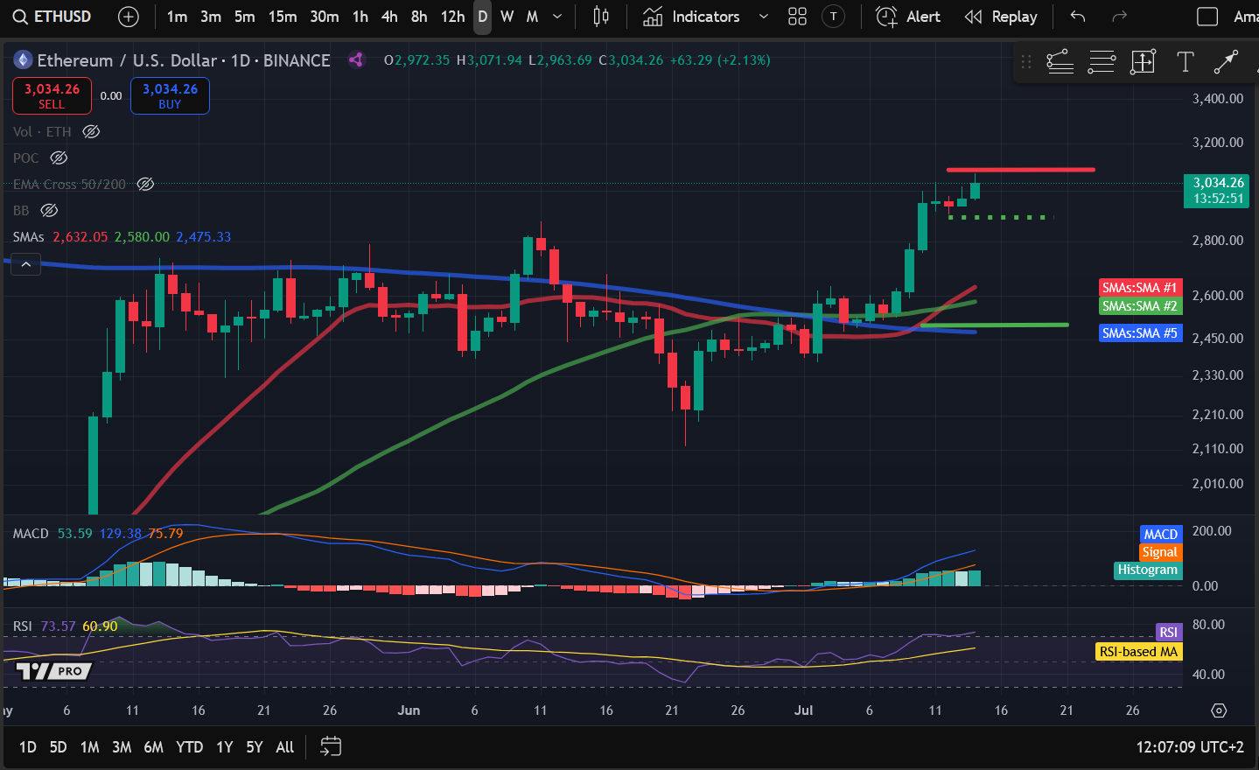
Task: Click the green dotted support line
Action: point(1001,217)
